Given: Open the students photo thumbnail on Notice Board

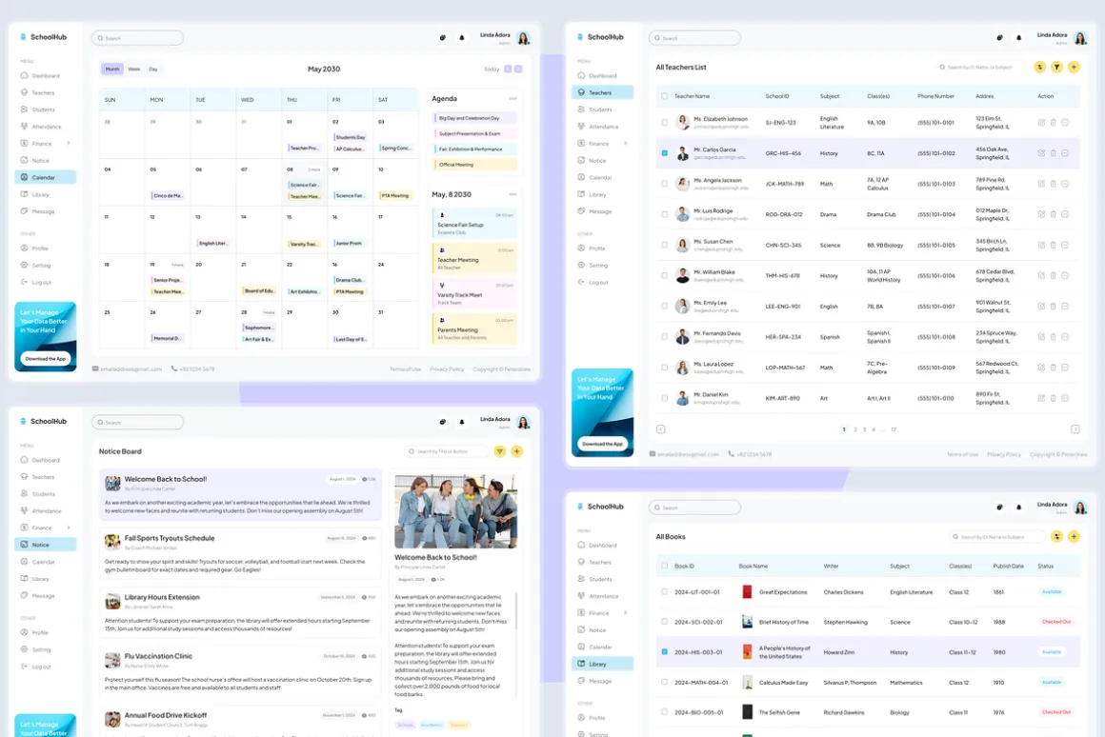Looking at the screenshot, I should click(x=455, y=510).
